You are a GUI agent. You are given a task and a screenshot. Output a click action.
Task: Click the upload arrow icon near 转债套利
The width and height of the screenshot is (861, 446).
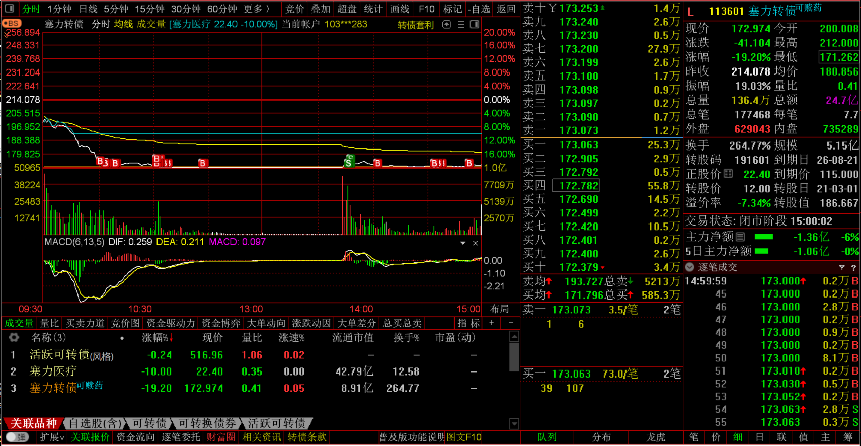coord(446,24)
